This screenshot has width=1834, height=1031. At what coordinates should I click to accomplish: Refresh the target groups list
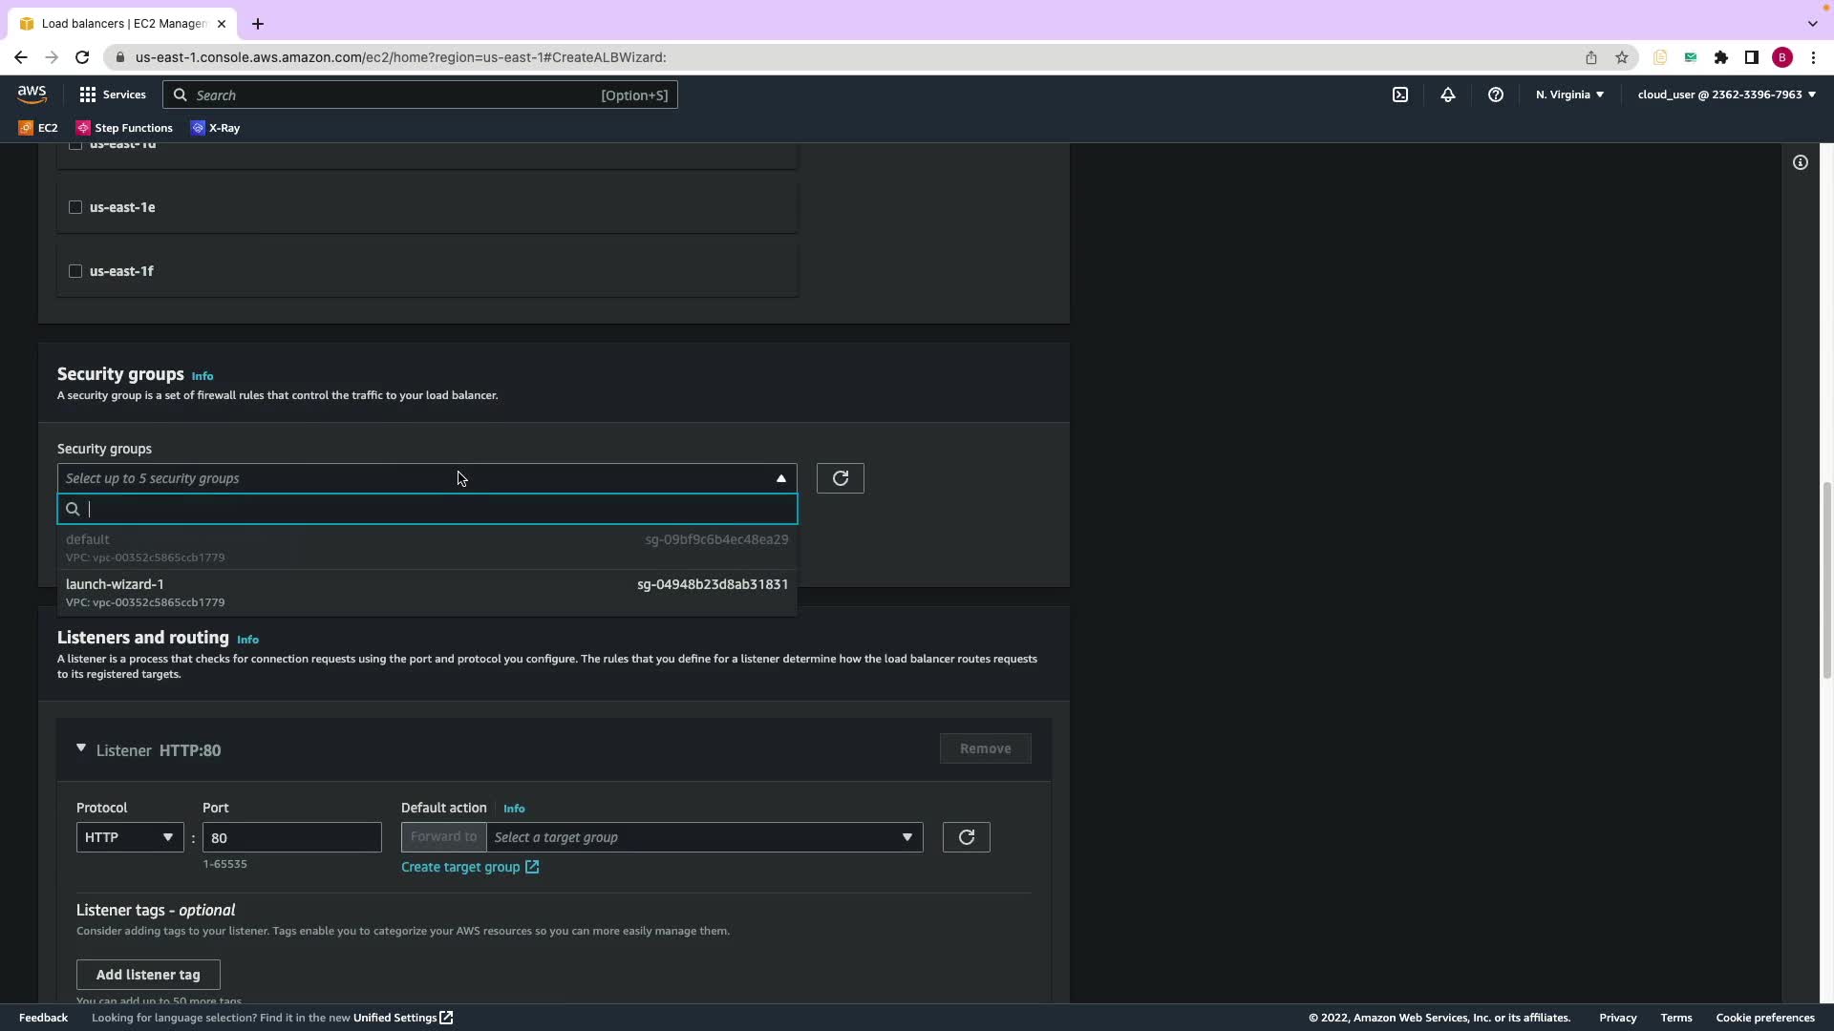(966, 837)
